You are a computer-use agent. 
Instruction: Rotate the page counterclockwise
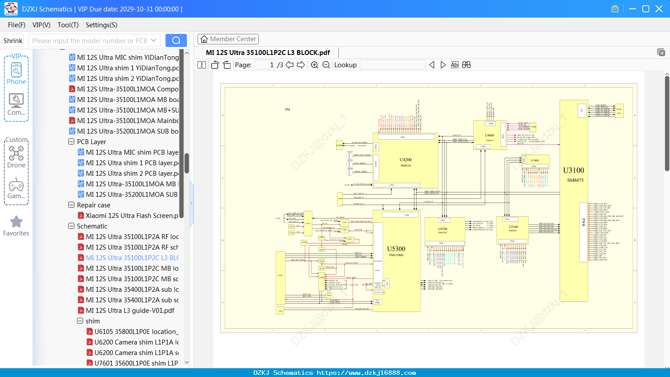tap(215, 65)
